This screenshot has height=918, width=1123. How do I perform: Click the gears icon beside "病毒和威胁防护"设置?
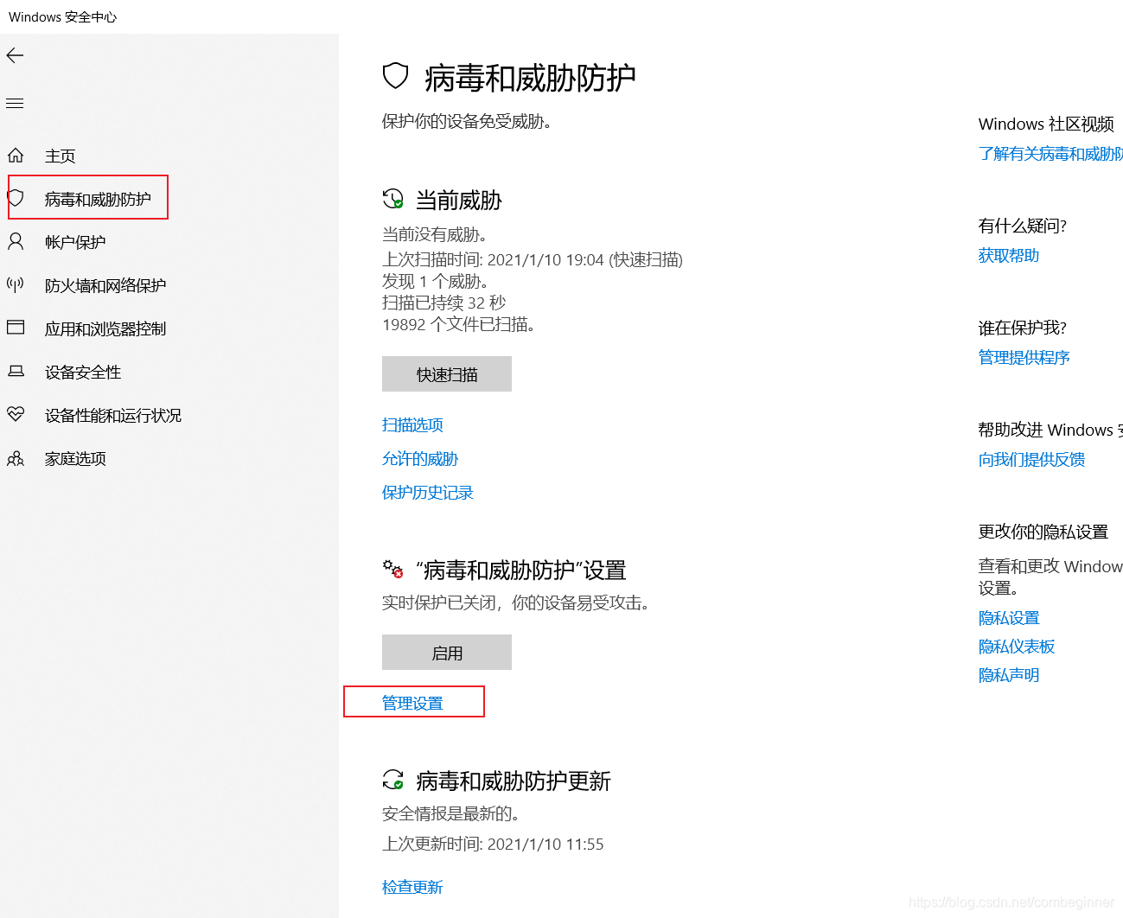tap(392, 569)
